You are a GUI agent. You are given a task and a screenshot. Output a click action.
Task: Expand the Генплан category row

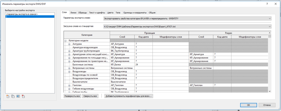[x=69, y=85]
